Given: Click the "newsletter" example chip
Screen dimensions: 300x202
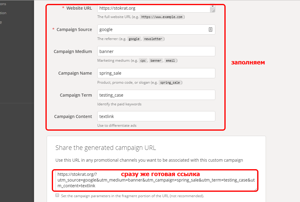Looking at the screenshot, I should [153, 39].
